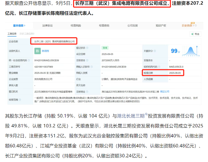
Task: Click the 参保人数 label
Action: (x=13, y=86)
